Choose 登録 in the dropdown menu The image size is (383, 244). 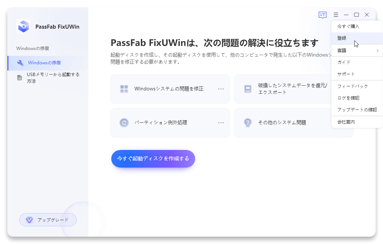pos(357,38)
